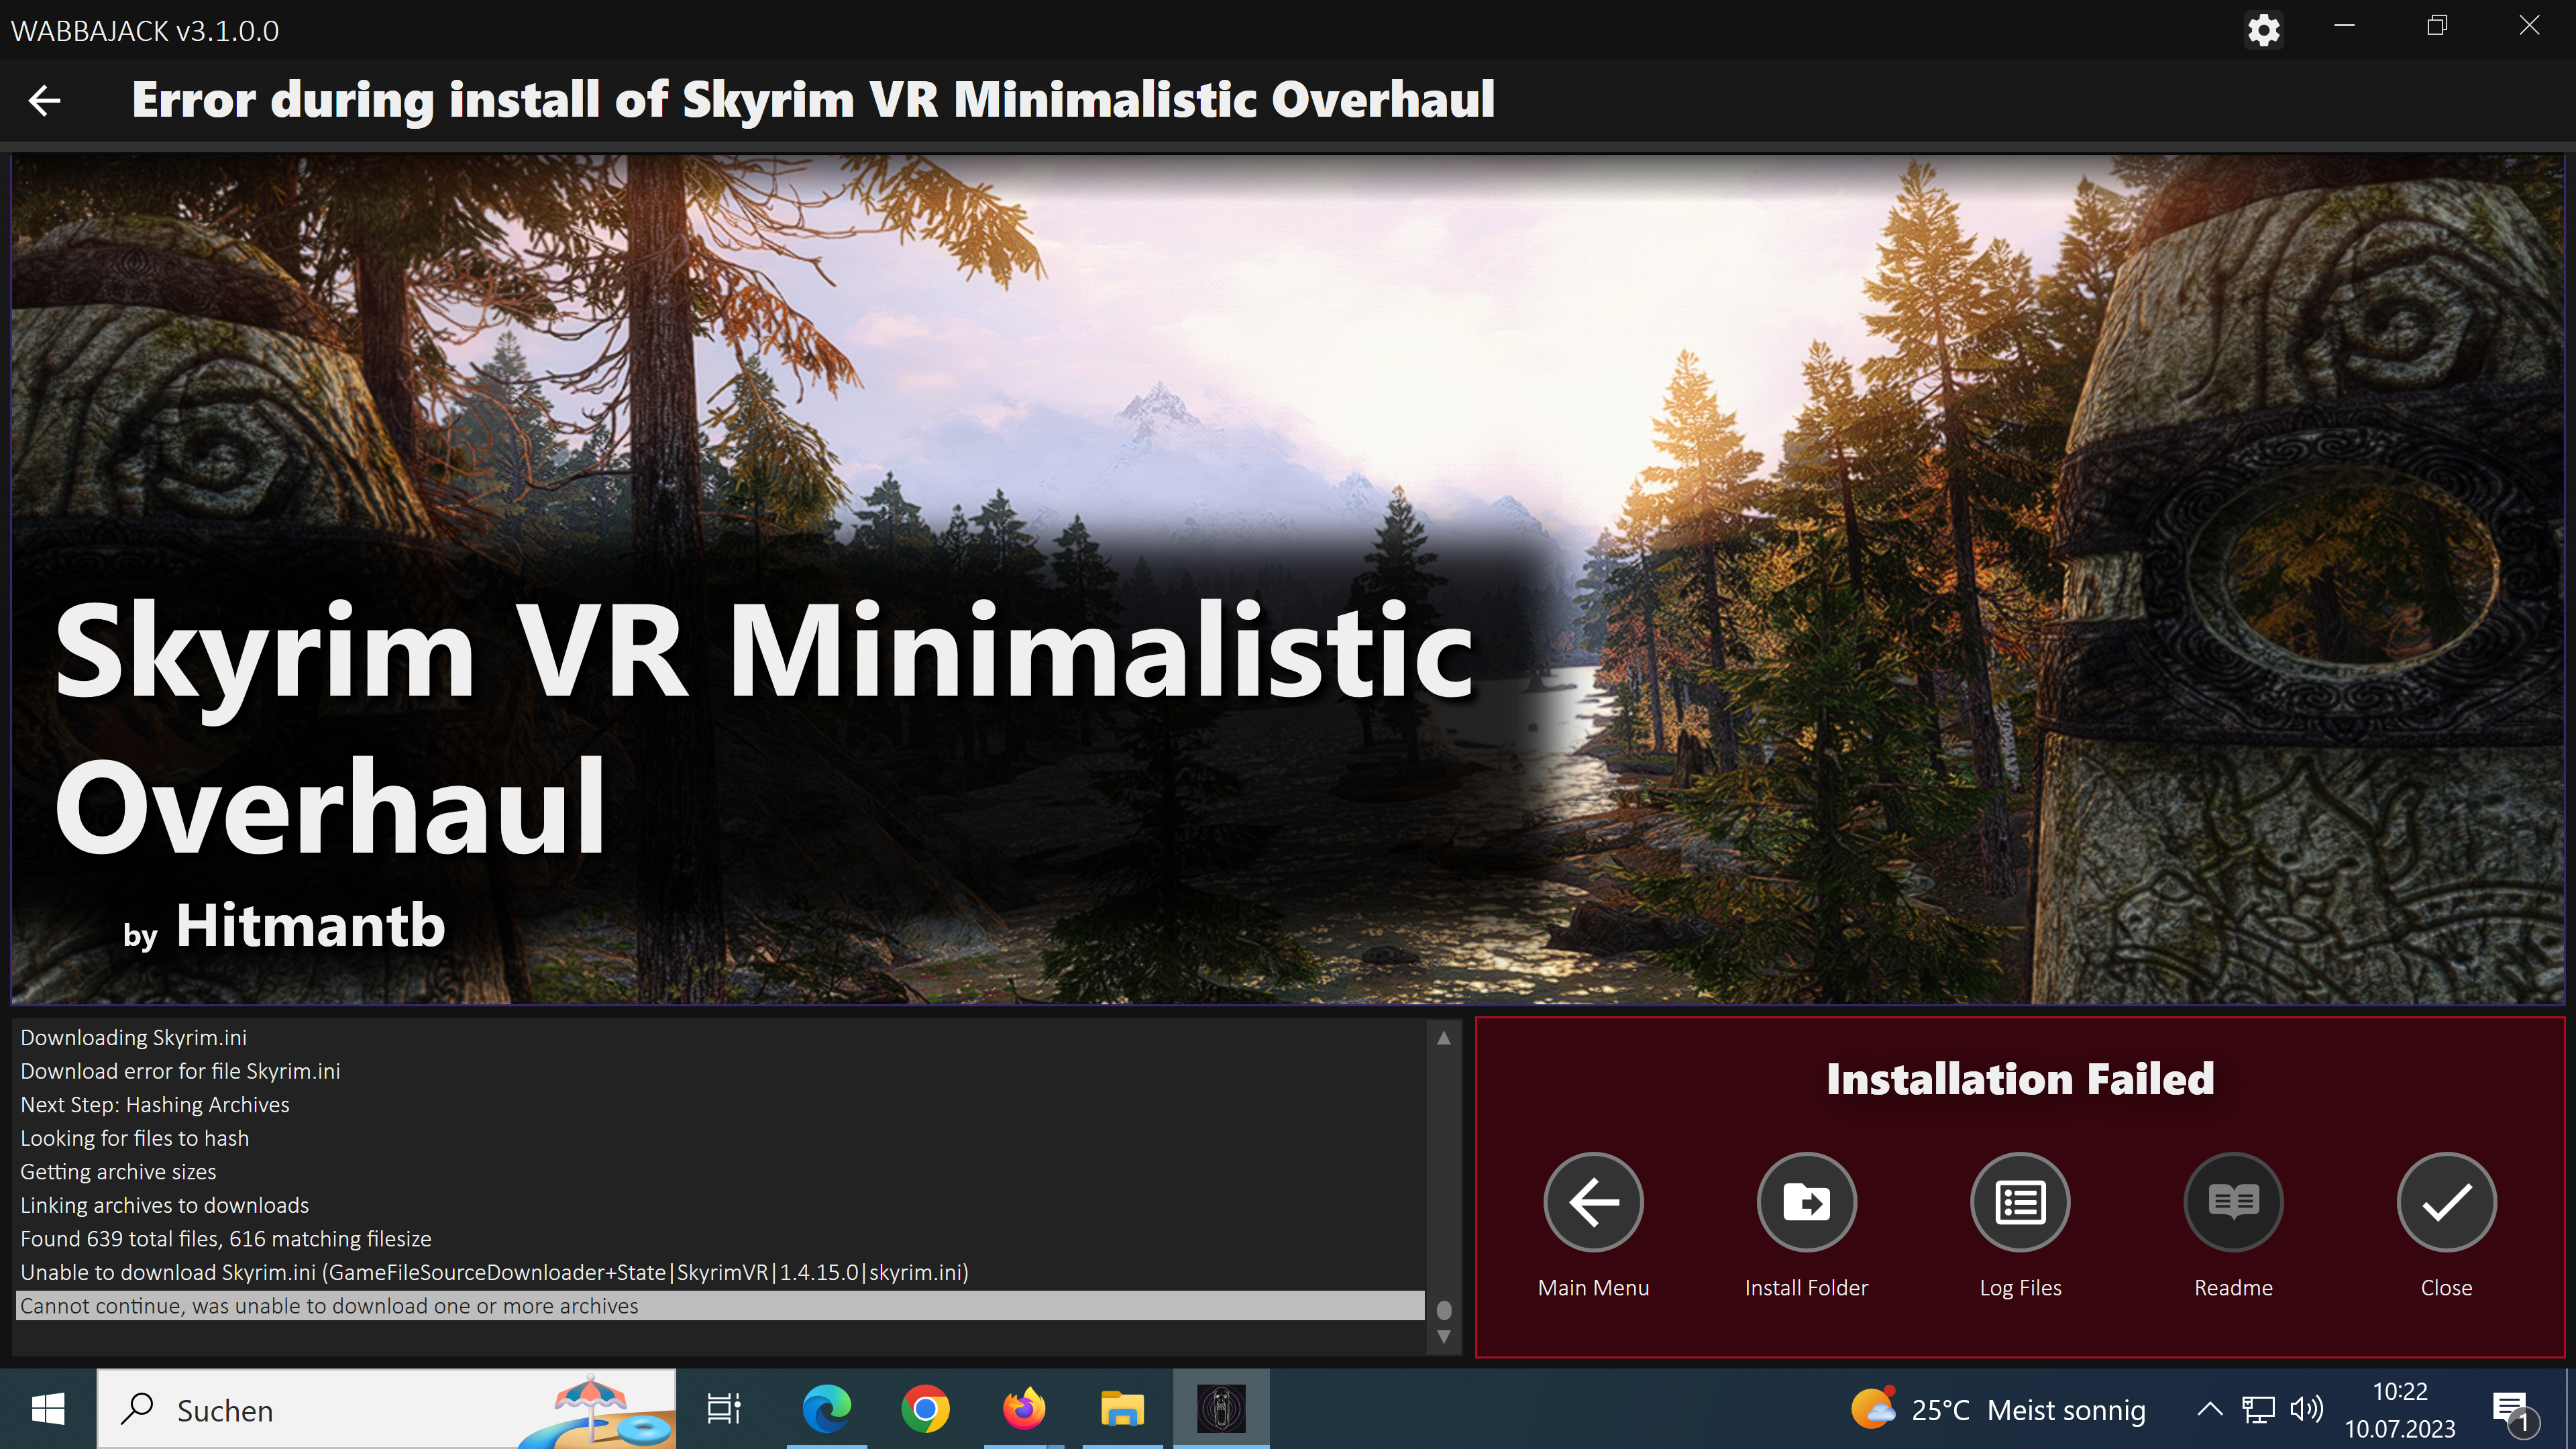The image size is (2576, 1449).
Task: Open Google Chrome from taskbar
Action: [925, 1409]
